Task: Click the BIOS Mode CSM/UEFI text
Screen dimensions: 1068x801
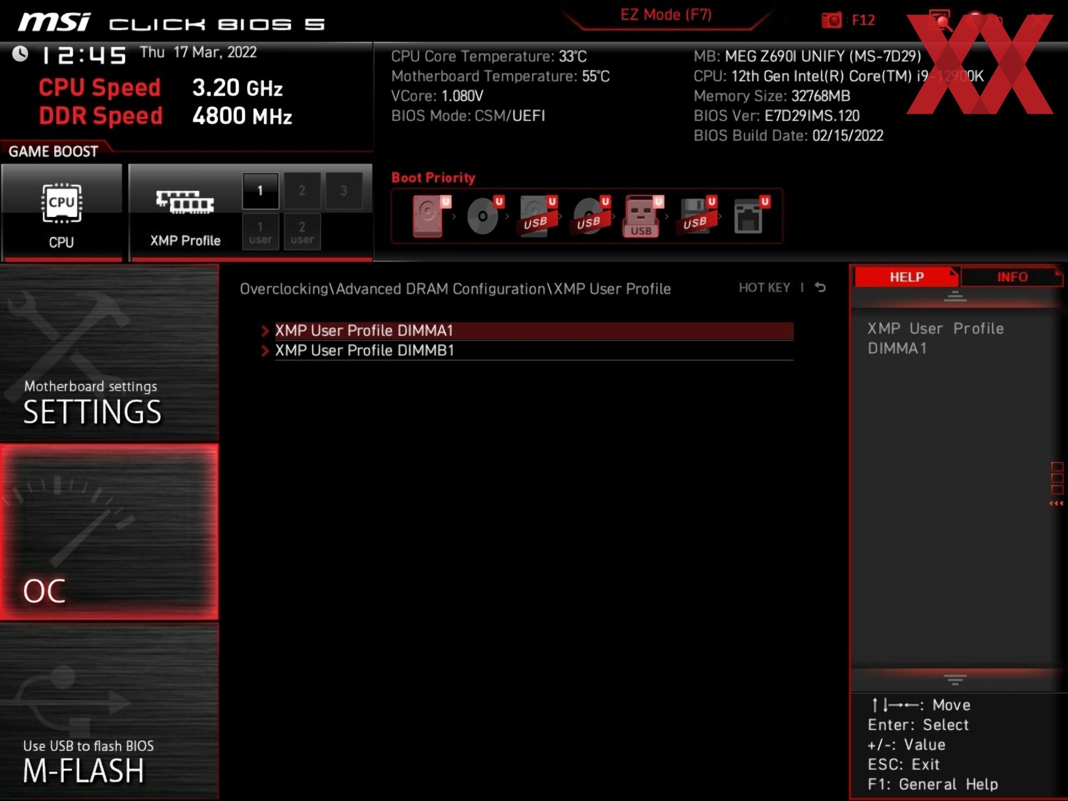Action: (468, 116)
